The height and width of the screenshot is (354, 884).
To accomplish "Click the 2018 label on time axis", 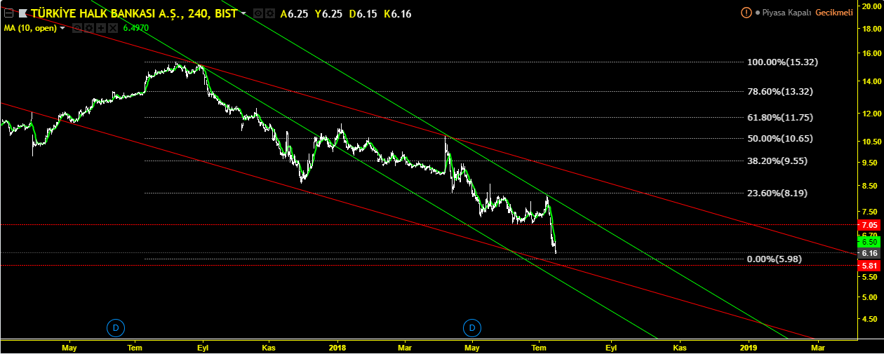I will (337, 347).
